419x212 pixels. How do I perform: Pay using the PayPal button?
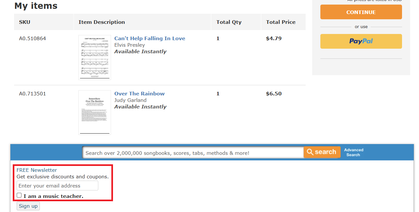pyautogui.click(x=361, y=41)
